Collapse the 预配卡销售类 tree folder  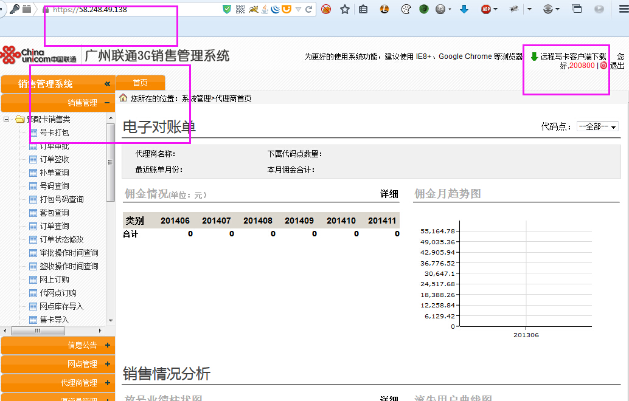click(x=7, y=119)
